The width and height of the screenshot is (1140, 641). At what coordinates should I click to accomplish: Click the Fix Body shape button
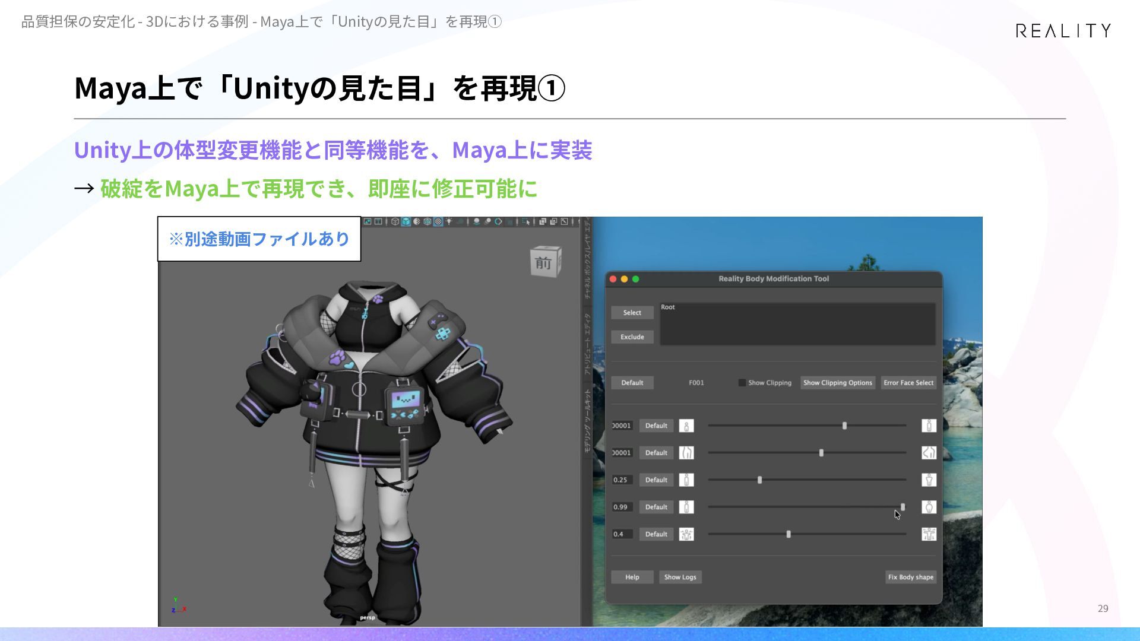[911, 577]
